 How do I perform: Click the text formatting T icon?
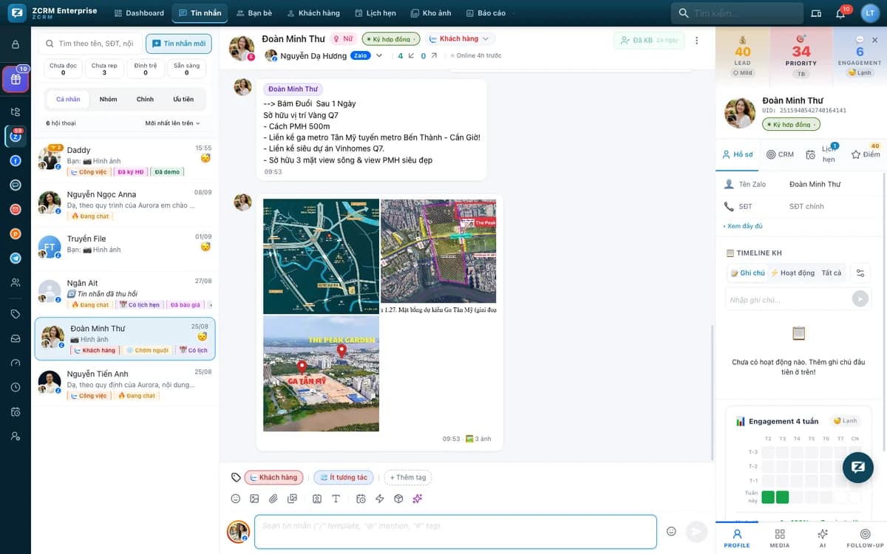(336, 499)
